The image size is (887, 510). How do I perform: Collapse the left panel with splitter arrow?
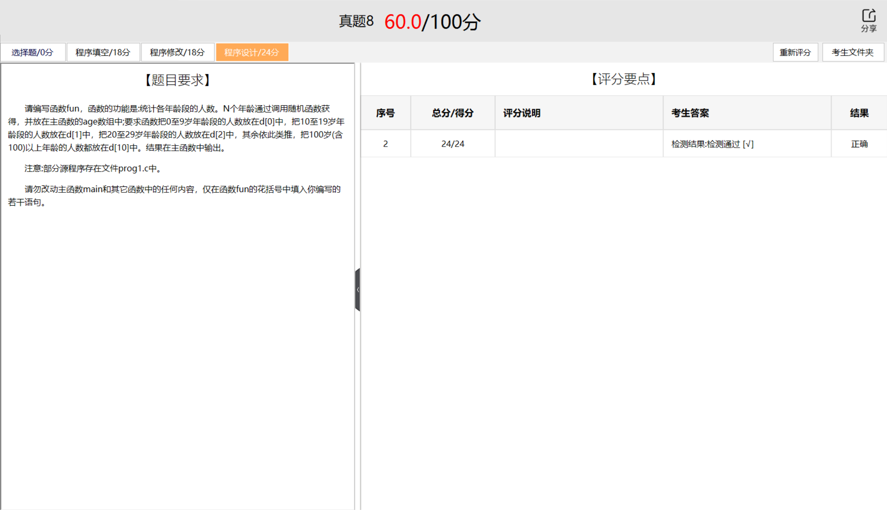(x=357, y=290)
